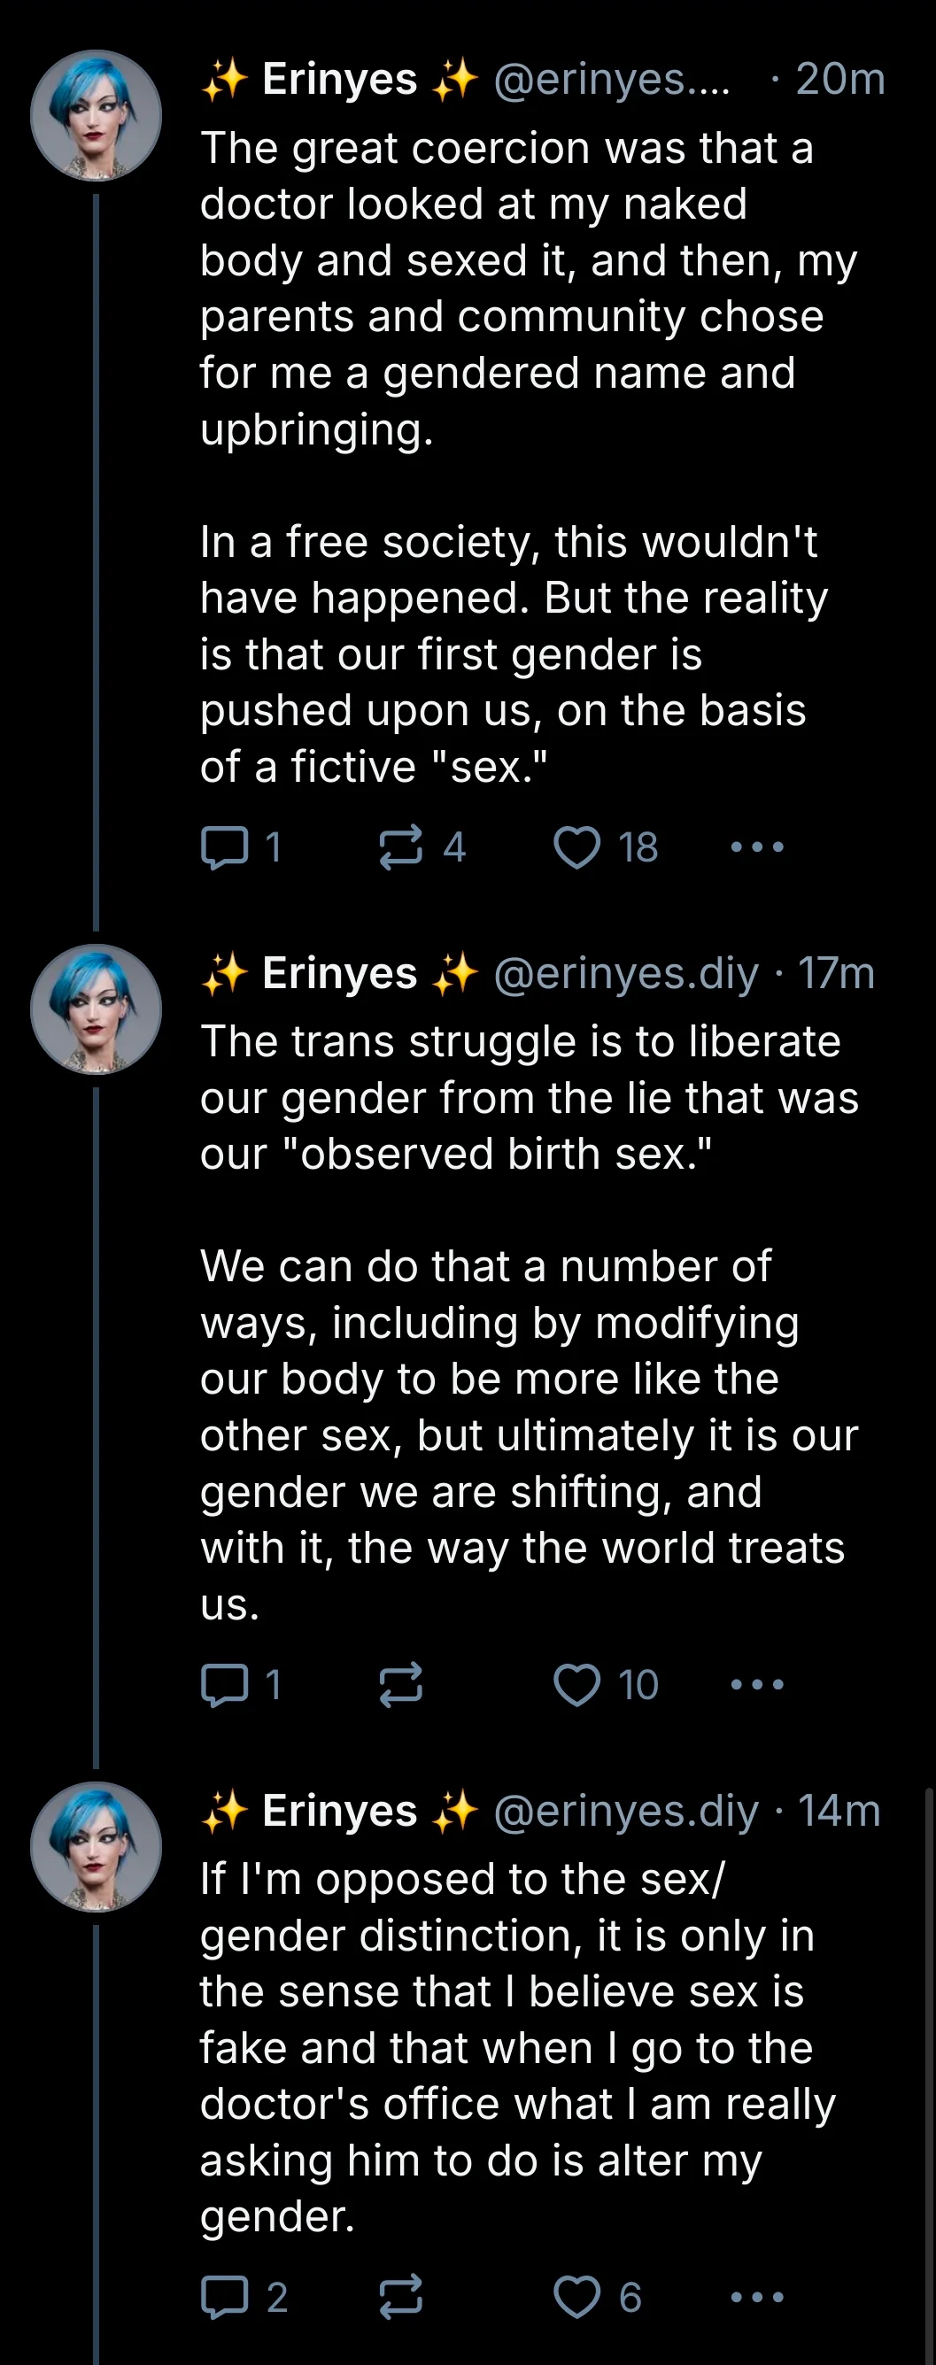Click Erinyes display name on first post

pos(339,79)
